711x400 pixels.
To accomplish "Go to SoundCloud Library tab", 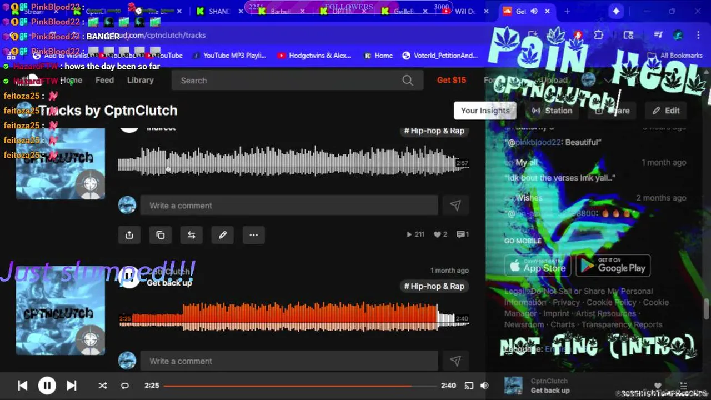I will (140, 80).
